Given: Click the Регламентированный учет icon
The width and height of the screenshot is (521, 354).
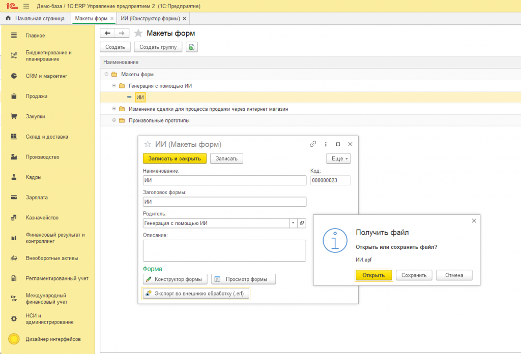Looking at the screenshot, I should pos(14,278).
